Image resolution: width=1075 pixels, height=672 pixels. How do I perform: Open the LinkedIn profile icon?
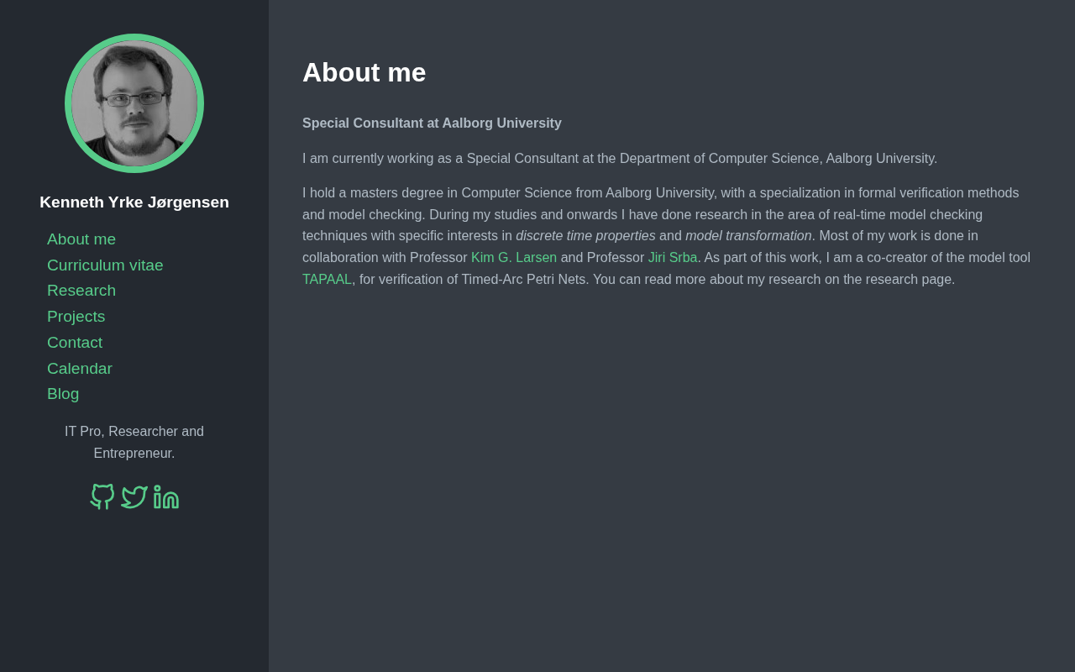pyautogui.click(x=166, y=496)
